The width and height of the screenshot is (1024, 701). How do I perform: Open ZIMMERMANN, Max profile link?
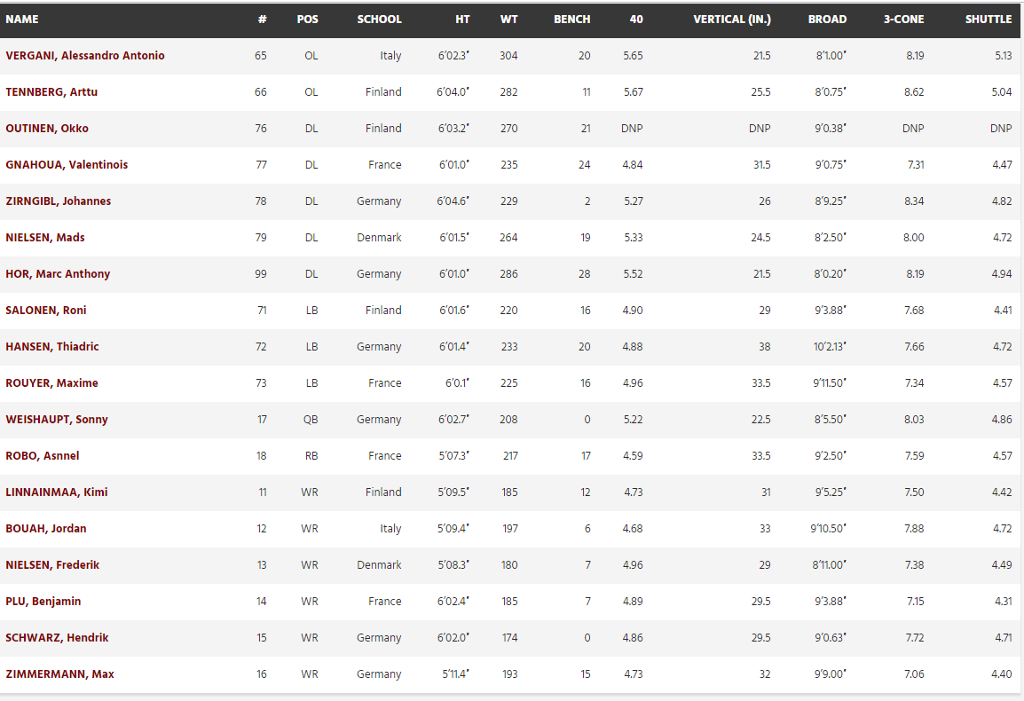pyautogui.click(x=60, y=674)
